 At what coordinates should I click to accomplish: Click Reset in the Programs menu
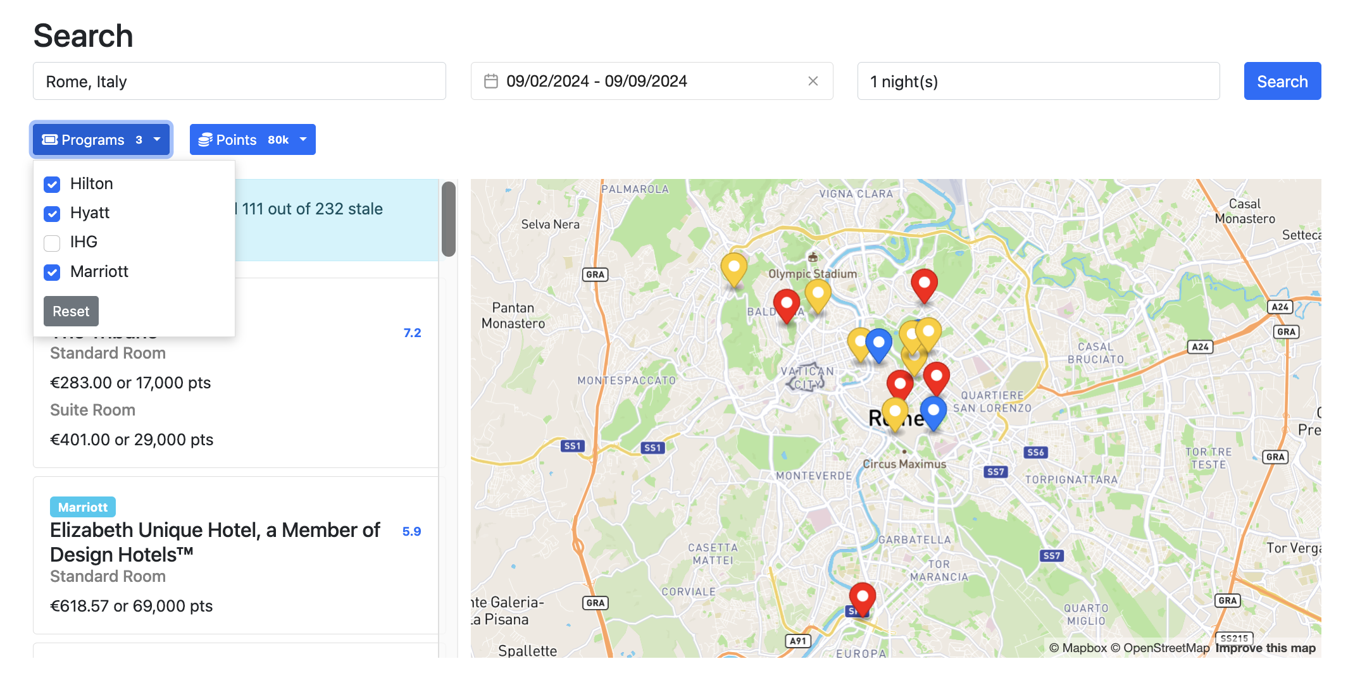pyautogui.click(x=71, y=311)
